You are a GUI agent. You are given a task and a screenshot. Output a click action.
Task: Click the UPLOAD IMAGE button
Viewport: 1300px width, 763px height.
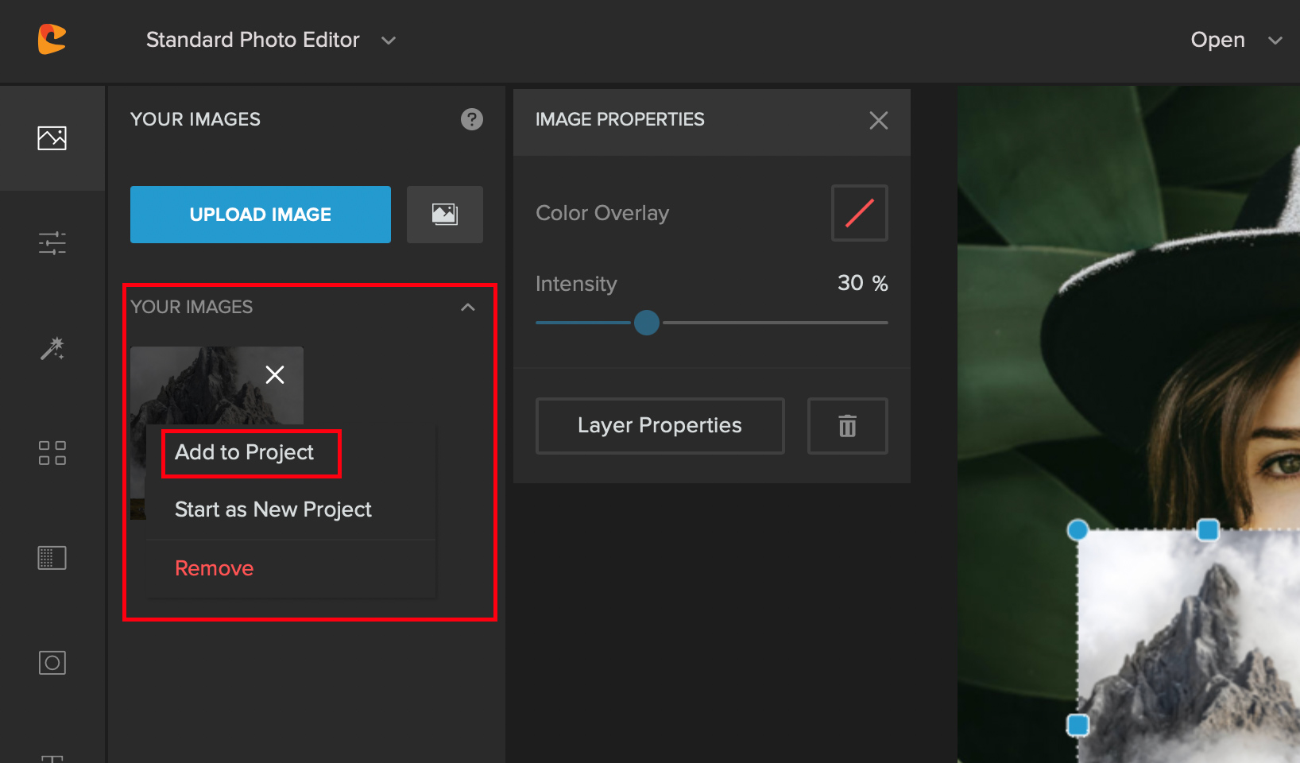click(x=260, y=214)
